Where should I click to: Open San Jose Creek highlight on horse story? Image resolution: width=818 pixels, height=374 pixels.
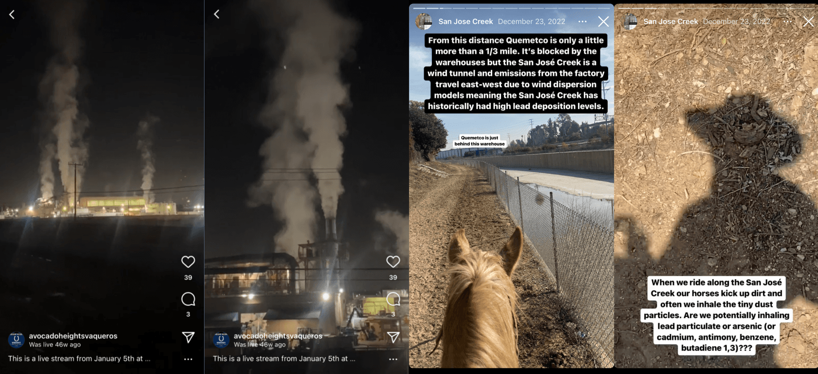(465, 21)
